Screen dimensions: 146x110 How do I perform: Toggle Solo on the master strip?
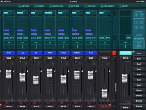[125, 58]
